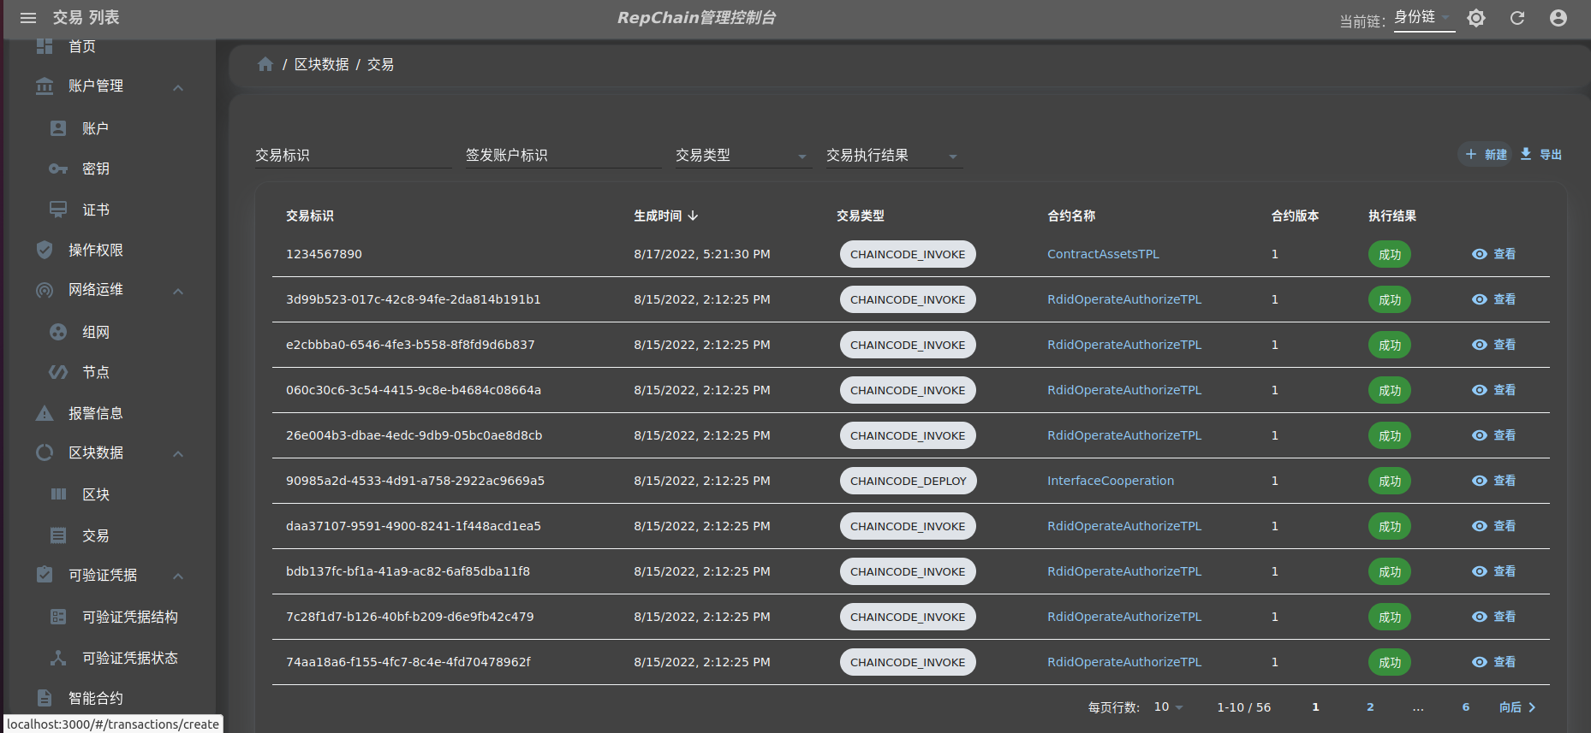View transaction 26e004b3 via 查看 eye
This screenshot has height=733, width=1591.
pyautogui.click(x=1493, y=435)
